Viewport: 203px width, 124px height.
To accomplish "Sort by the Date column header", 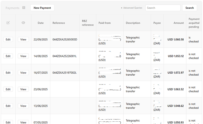I will tap(41, 23).
